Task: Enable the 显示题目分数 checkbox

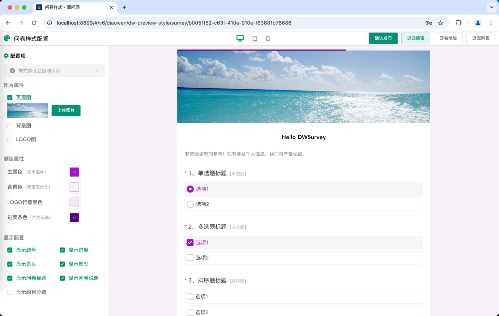Action: tap(10, 292)
